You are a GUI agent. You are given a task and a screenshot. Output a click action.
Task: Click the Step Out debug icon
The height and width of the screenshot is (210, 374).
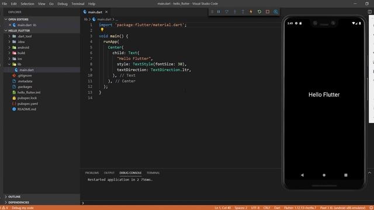pyautogui.click(x=243, y=12)
